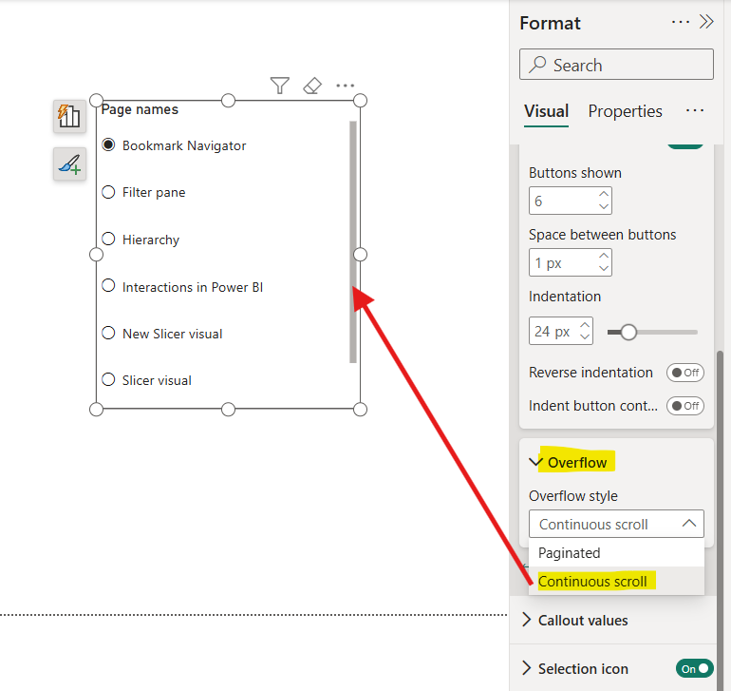Choose Paginated from overflow list
This screenshot has width=731, height=691.
pos(570,552)
